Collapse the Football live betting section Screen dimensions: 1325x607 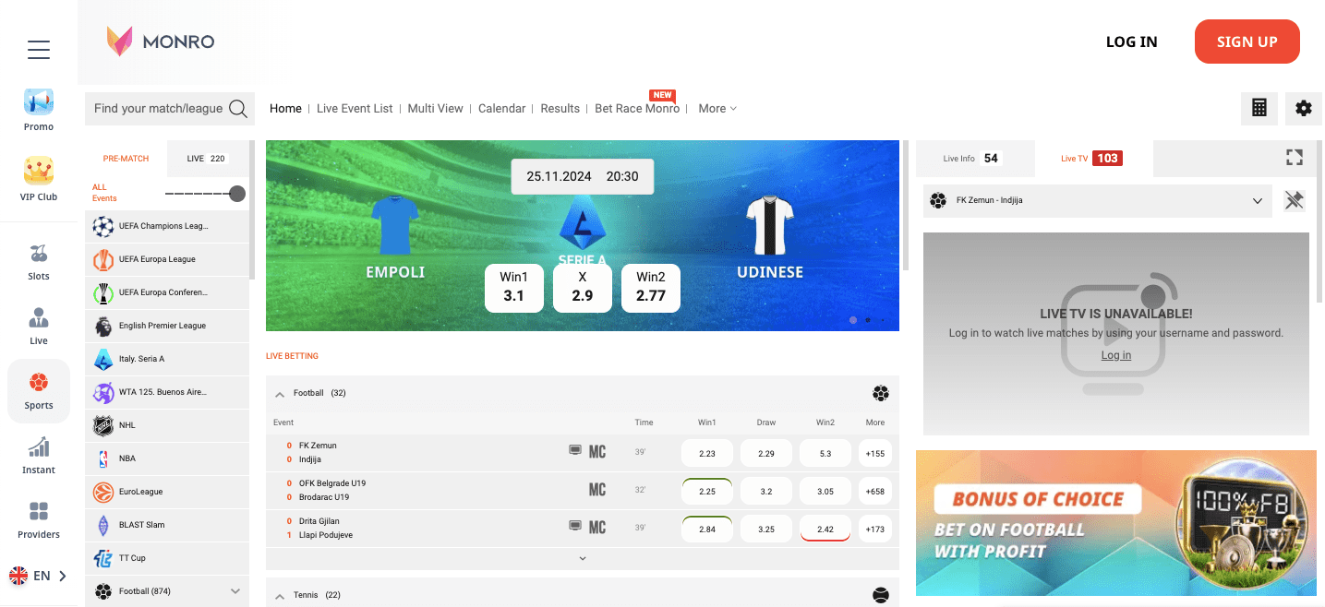pyautogui.click(x=279, y=394)
